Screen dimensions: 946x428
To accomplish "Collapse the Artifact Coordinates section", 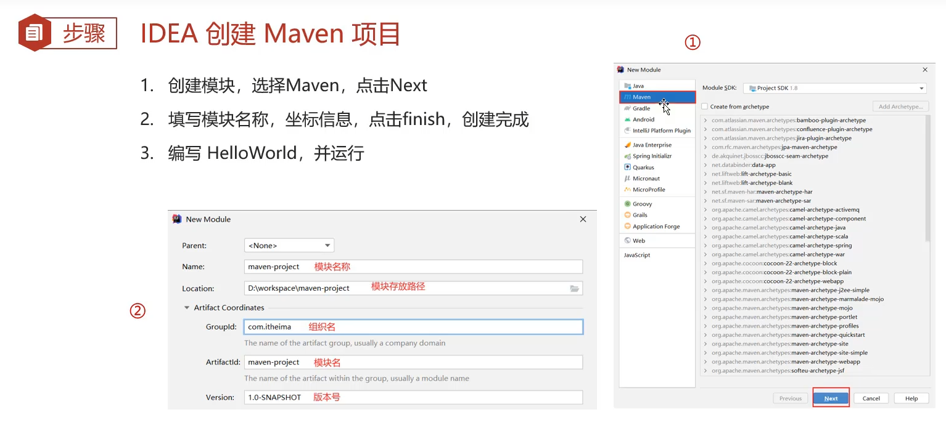I will (x=187, y=307).
